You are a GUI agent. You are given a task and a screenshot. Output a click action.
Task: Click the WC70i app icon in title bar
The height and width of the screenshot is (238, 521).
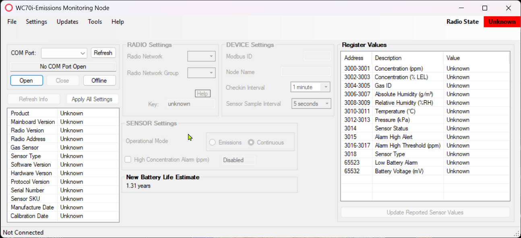(x=8, y=8)
